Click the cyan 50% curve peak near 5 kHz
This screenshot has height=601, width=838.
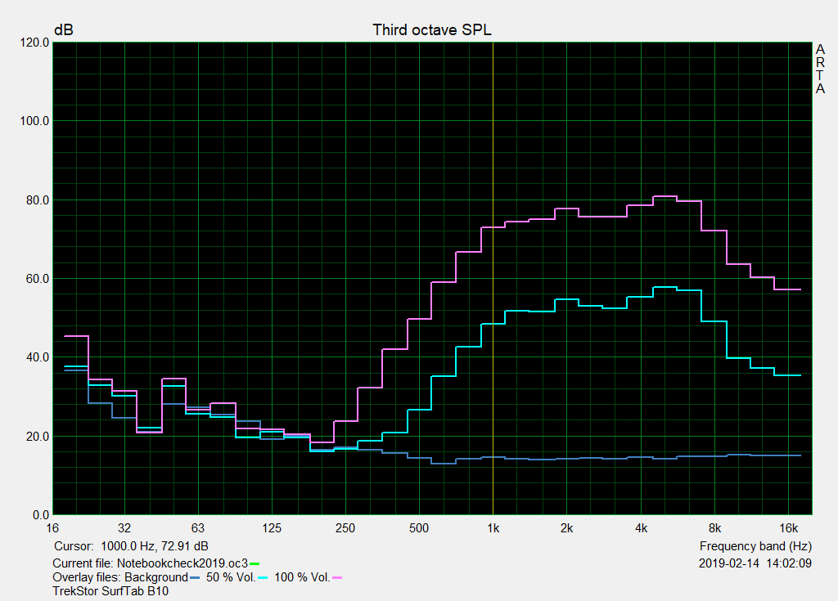click(x=665, y=287)
